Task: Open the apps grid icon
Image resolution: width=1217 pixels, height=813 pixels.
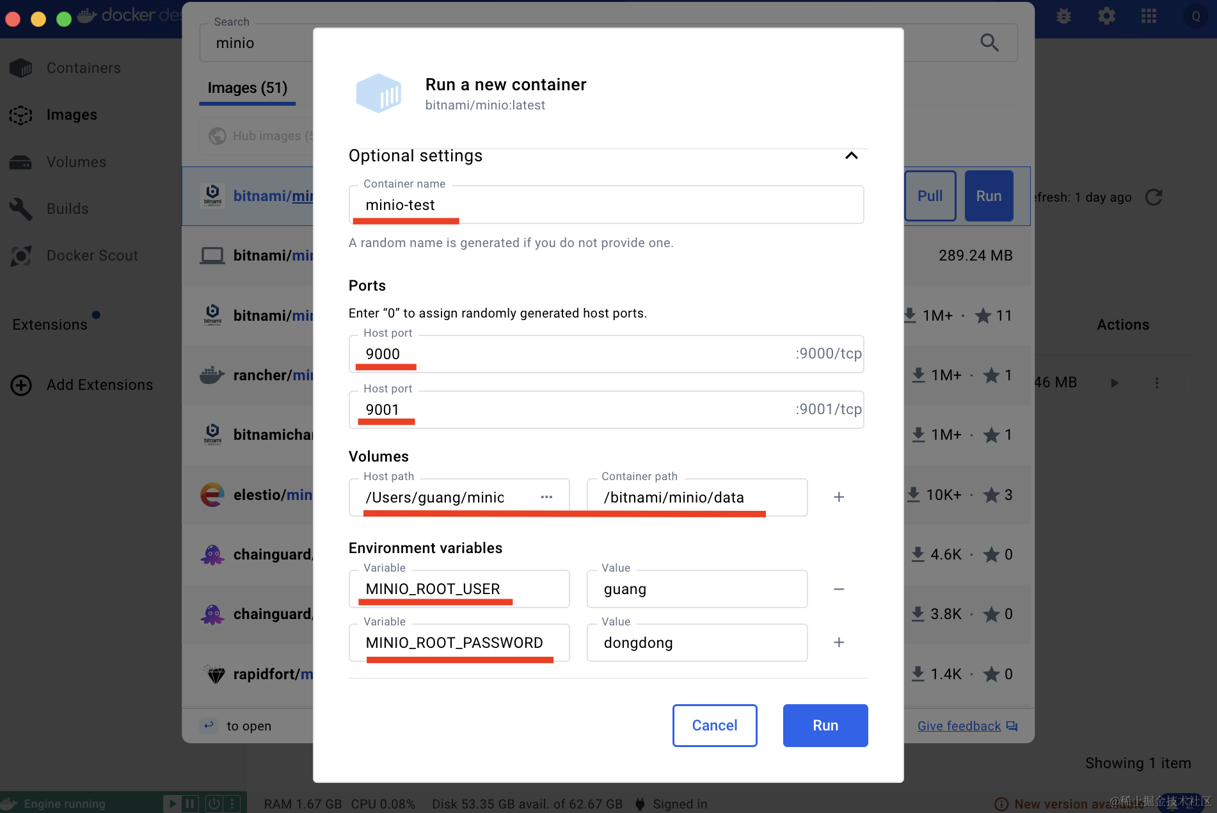Action: (1149, 16)
